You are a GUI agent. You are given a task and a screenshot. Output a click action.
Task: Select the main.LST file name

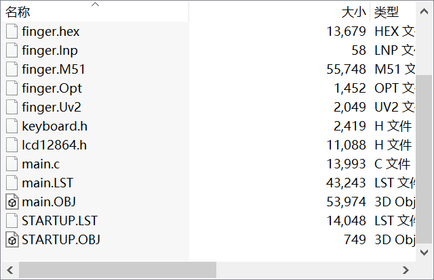pyautogui.click(x=47, y=183)
